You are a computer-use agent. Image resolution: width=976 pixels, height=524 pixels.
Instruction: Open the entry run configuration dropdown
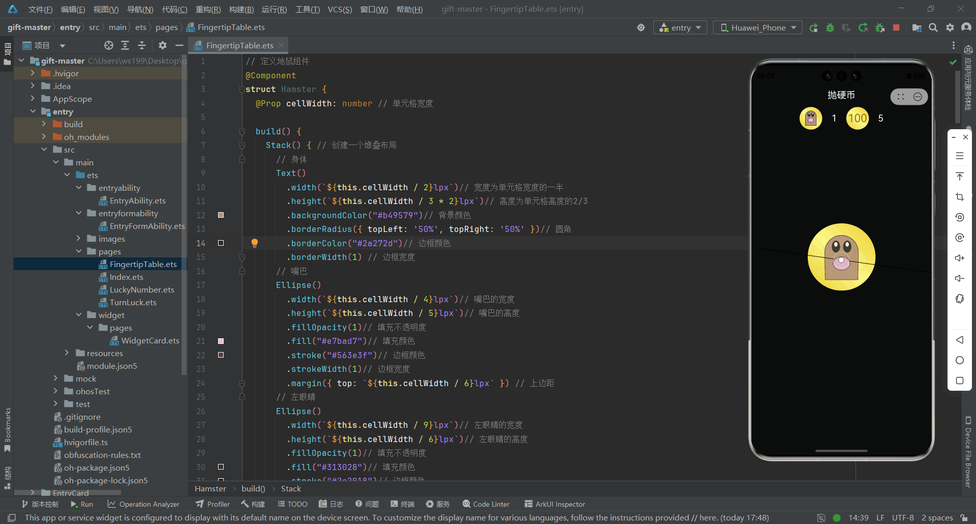click(680, 27)
